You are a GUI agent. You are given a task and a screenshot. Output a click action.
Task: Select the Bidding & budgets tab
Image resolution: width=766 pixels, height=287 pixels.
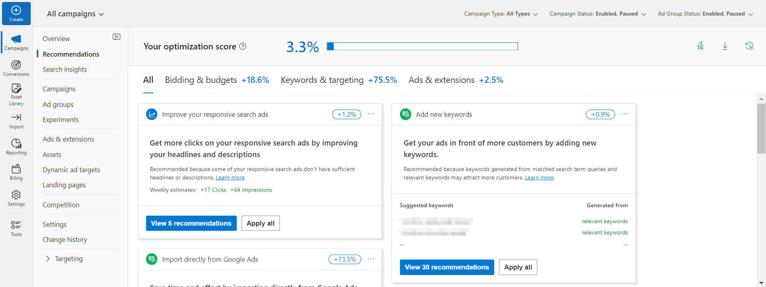217,80
